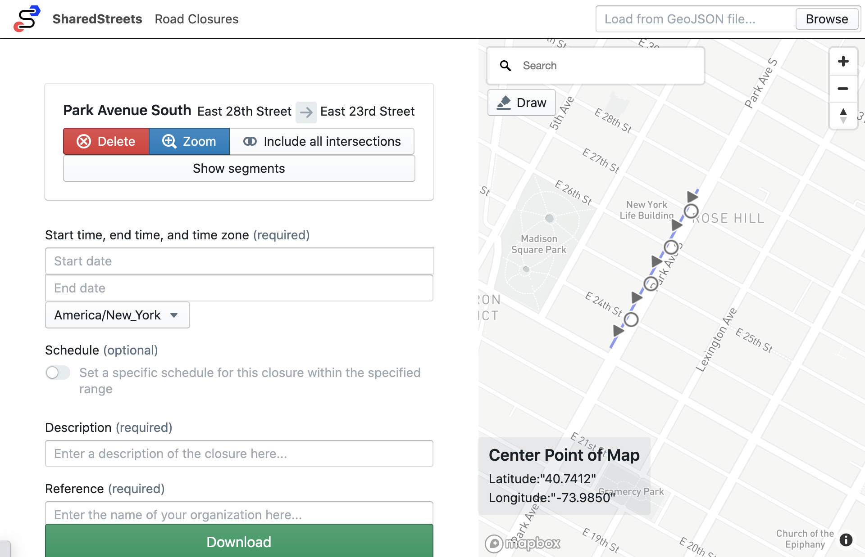This screenshot has height=557, width=865.
Task: Click the Download button
Action: pos(239,541)
